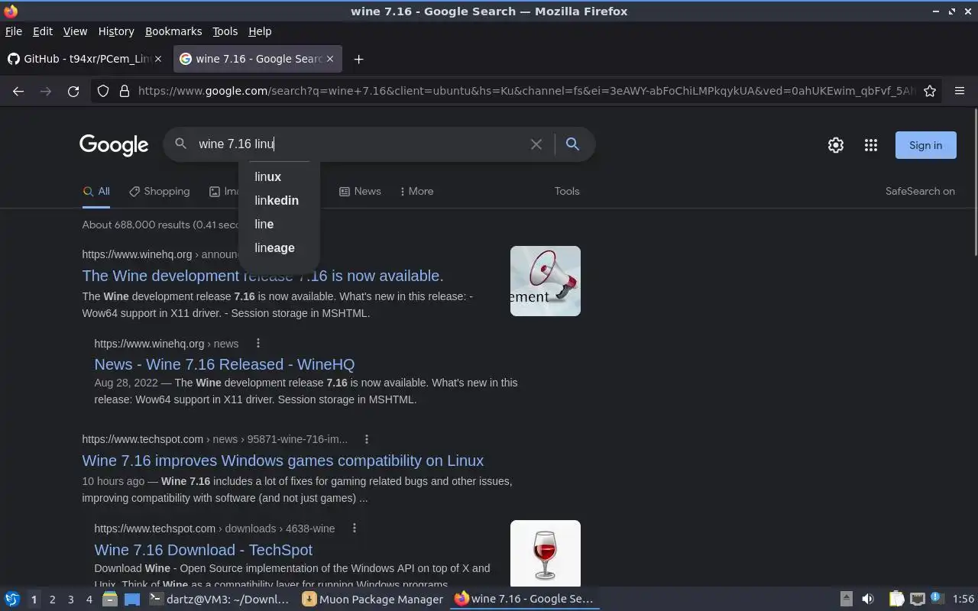Viewport: 978px width, 611px height.
Task: Click the Google logo
Action: (x=114, y=144)
